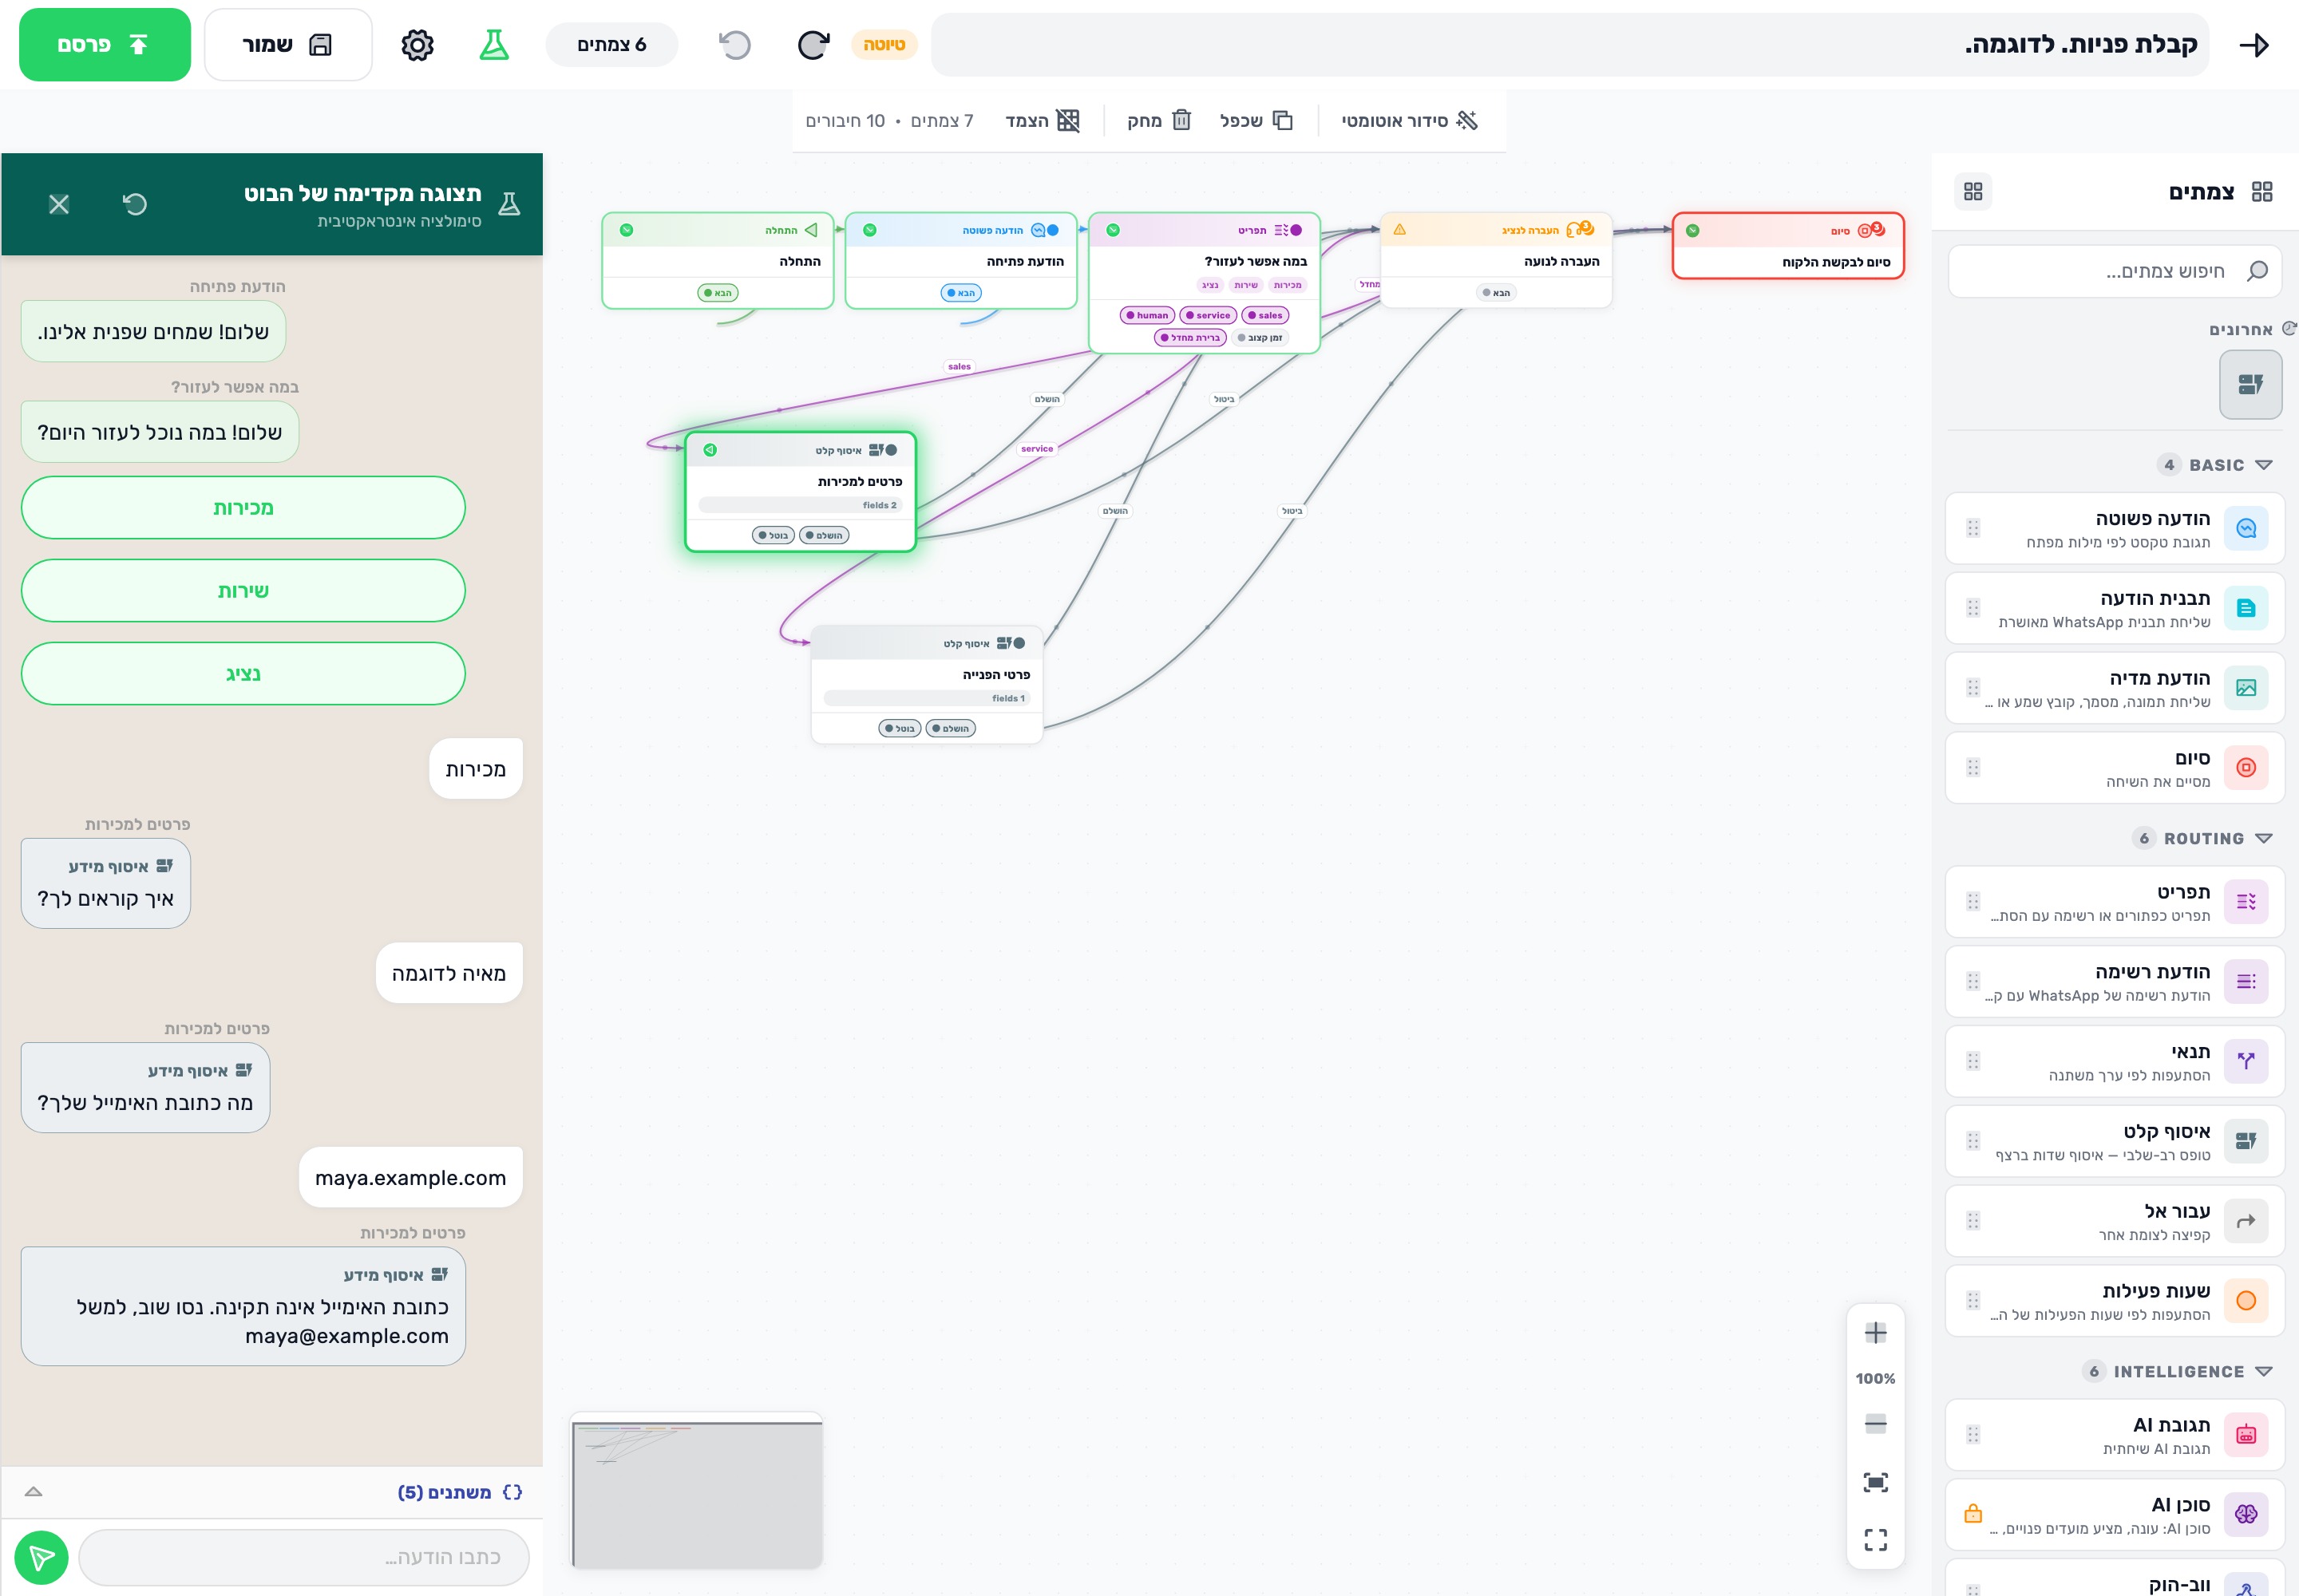This screenshot has width=2299, height=1596.
Task: Open the settings gear icon
Action: (417, 45)
